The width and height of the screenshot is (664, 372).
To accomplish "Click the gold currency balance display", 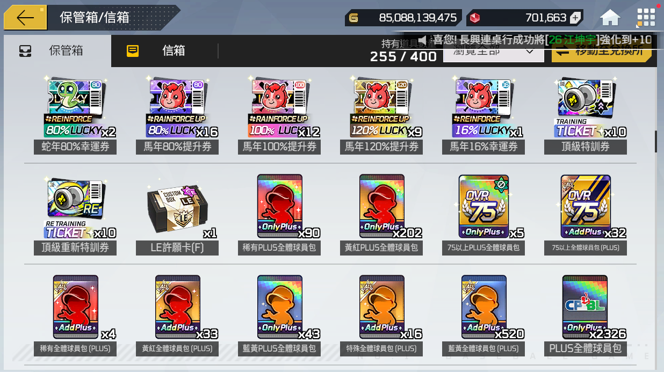I will point(402,18).
